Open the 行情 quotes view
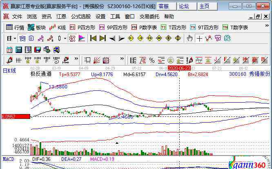This screenshot has height=169, width=272. coord(15,27)
